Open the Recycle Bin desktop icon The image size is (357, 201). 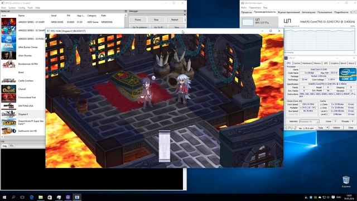point(346,181)
